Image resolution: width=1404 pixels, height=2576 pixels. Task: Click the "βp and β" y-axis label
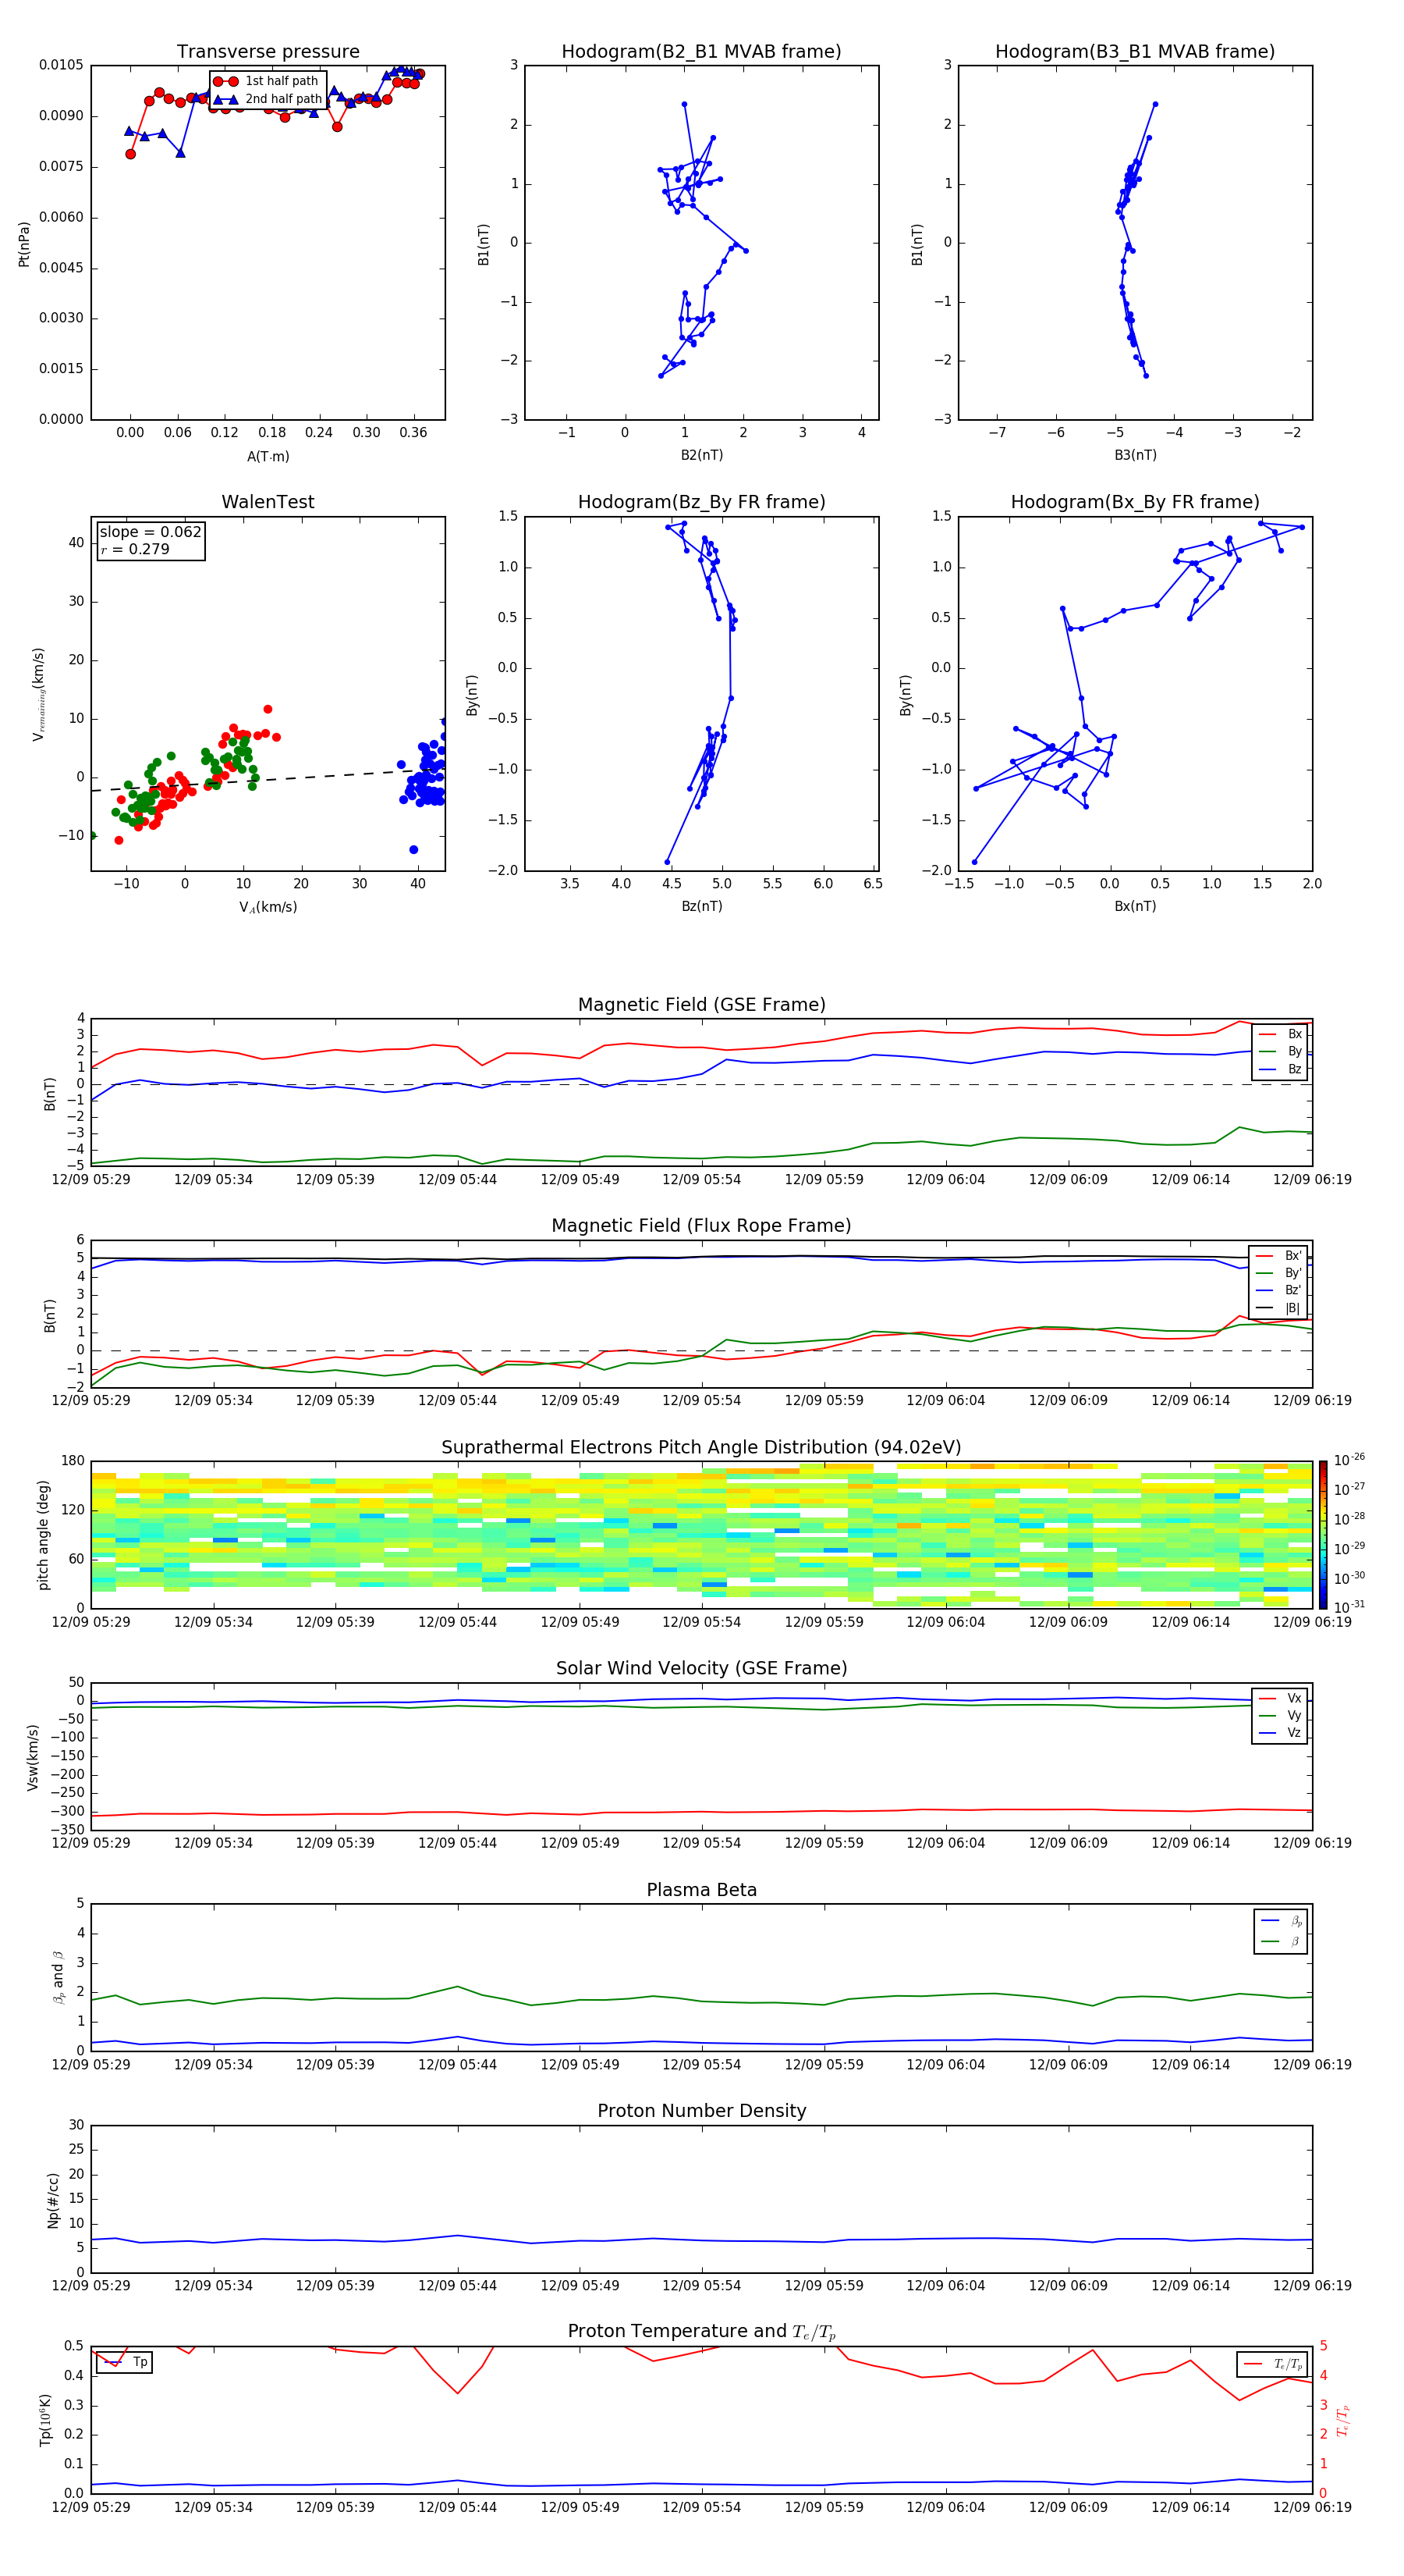tap(58, 1978)
